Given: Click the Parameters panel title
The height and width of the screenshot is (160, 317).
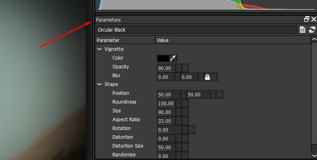Looking at the screenshot, I should pyautogui.click(x=108, y=20).
